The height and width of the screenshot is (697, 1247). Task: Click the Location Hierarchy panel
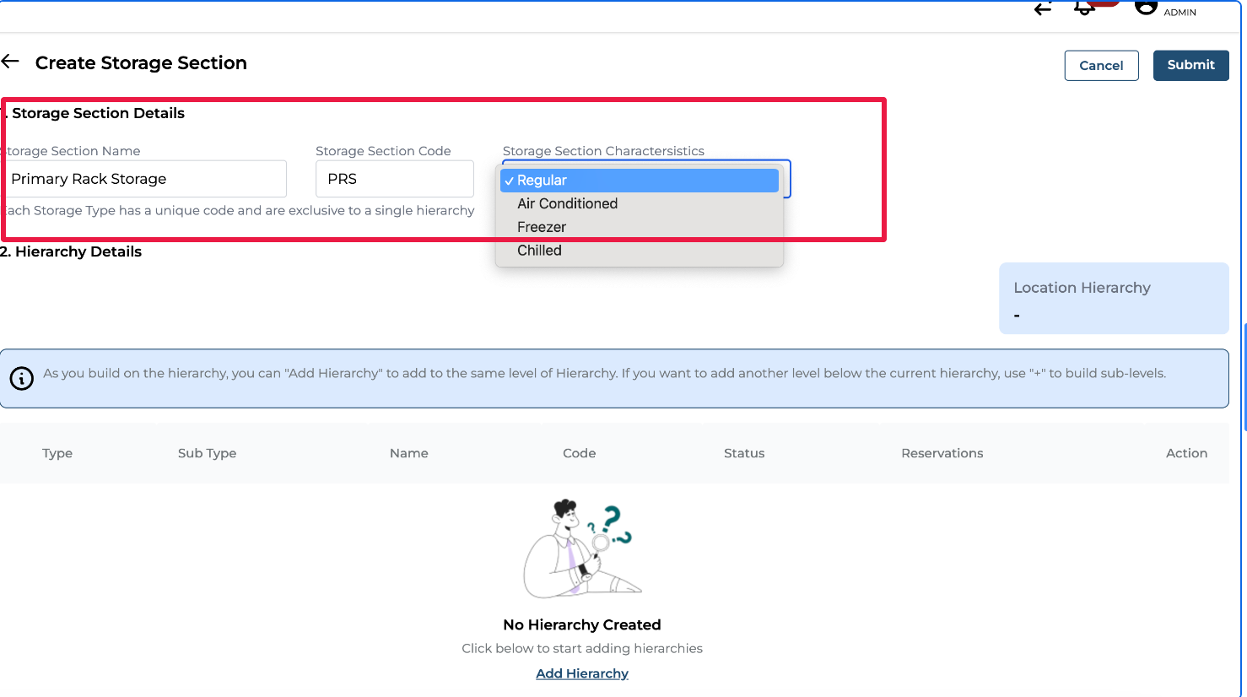click(1113, 299)
